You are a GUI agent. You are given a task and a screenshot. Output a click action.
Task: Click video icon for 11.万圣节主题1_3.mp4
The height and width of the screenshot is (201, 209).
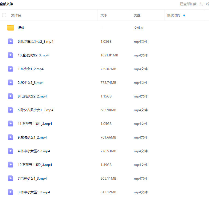11,124
